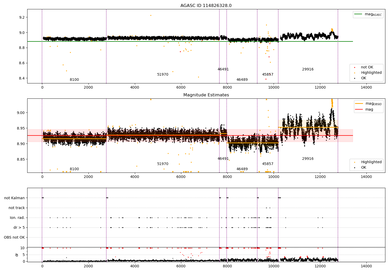
Task: Click "45857" label in Magnitude Estimates plot
Action: (268, 164)
